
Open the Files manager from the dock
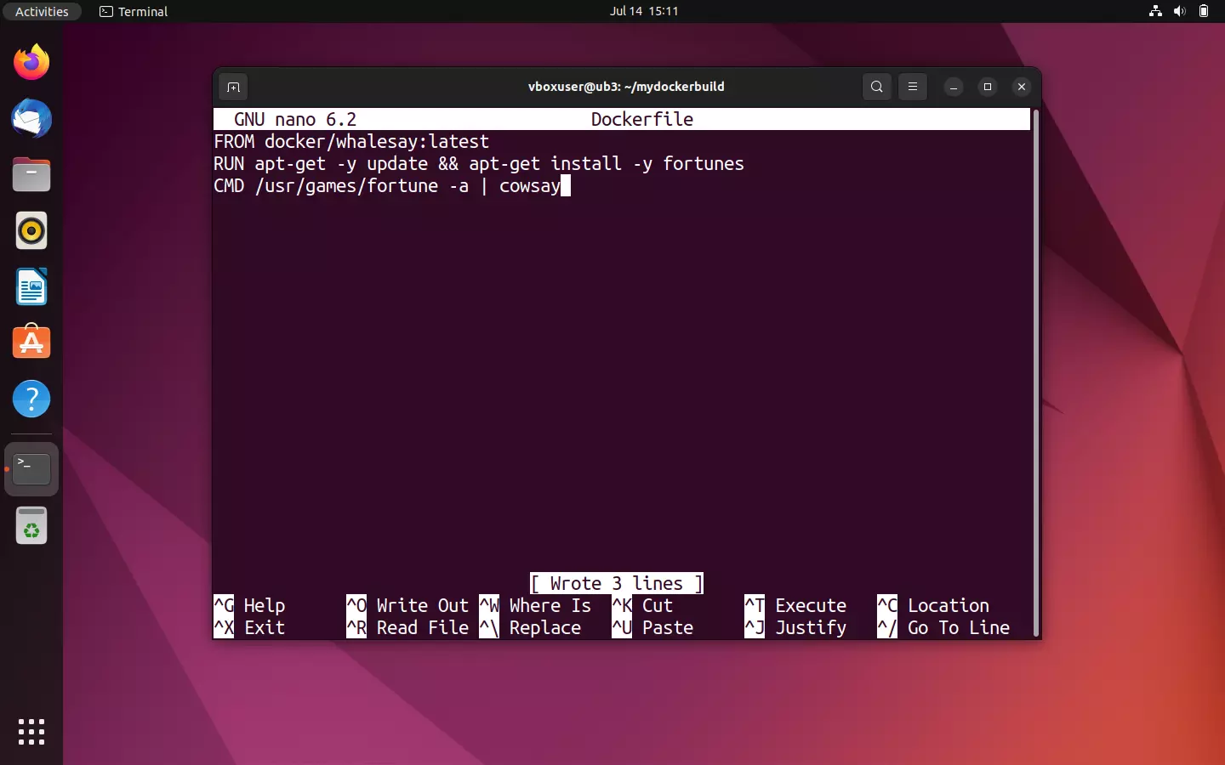pyautogui.click(x=31, y=174)
